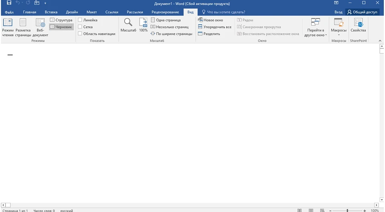Image resolution: width=385 pixels, height=212 pixels.
Task: Click the zoom slider in status bar
Action: pos(347,210)
